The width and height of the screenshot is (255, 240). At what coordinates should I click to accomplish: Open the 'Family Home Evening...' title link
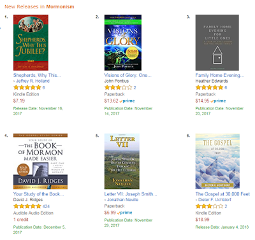[220, 75]
